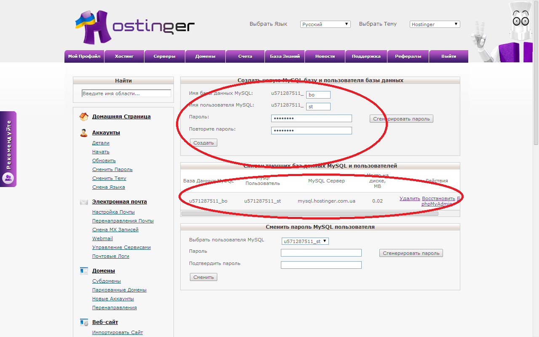Click the icon beside Домены heading
Image resolution: width=539 pixels, height=337 pixels.
[84, 271]
